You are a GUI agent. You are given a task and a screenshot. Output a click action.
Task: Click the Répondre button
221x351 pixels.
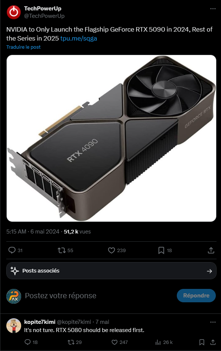(196, 296)
